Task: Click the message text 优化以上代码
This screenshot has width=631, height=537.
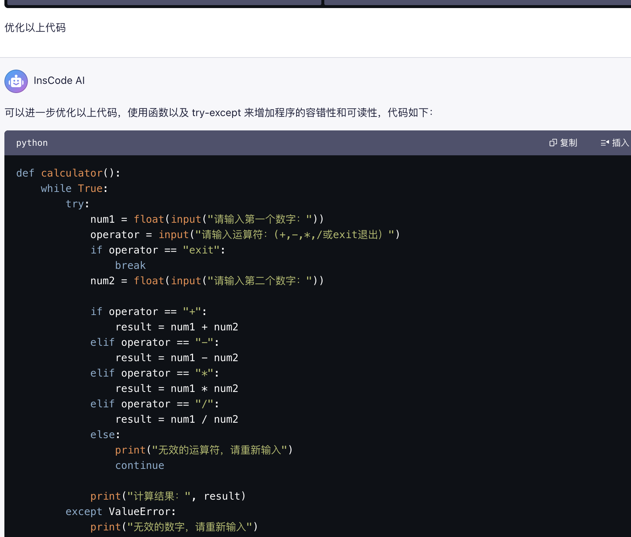Action: (35, 27)
